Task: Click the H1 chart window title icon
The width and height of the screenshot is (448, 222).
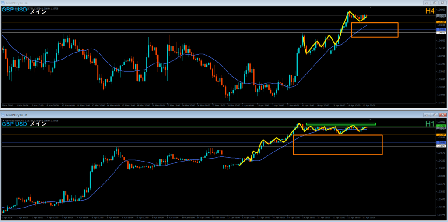Action: point(3,115)
